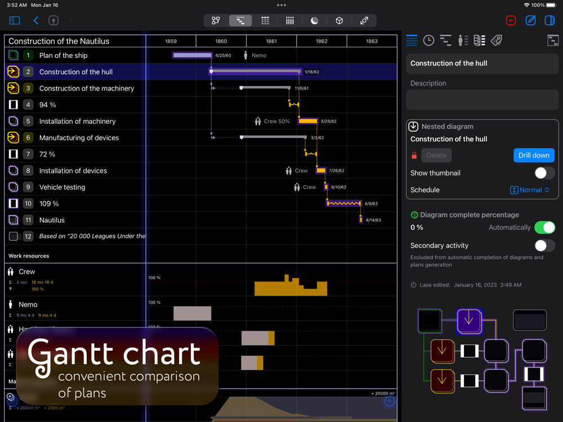Viewport: 563px width, 422px height.
Task: Click status box of Installation of machinery
Action: point(14,122)
